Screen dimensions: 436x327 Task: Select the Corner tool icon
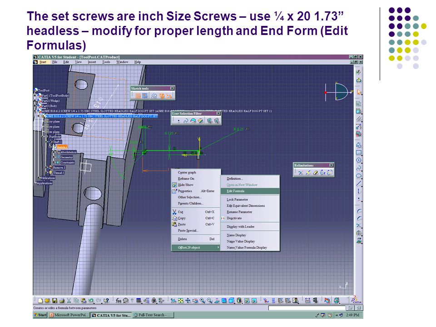[359, 211]
